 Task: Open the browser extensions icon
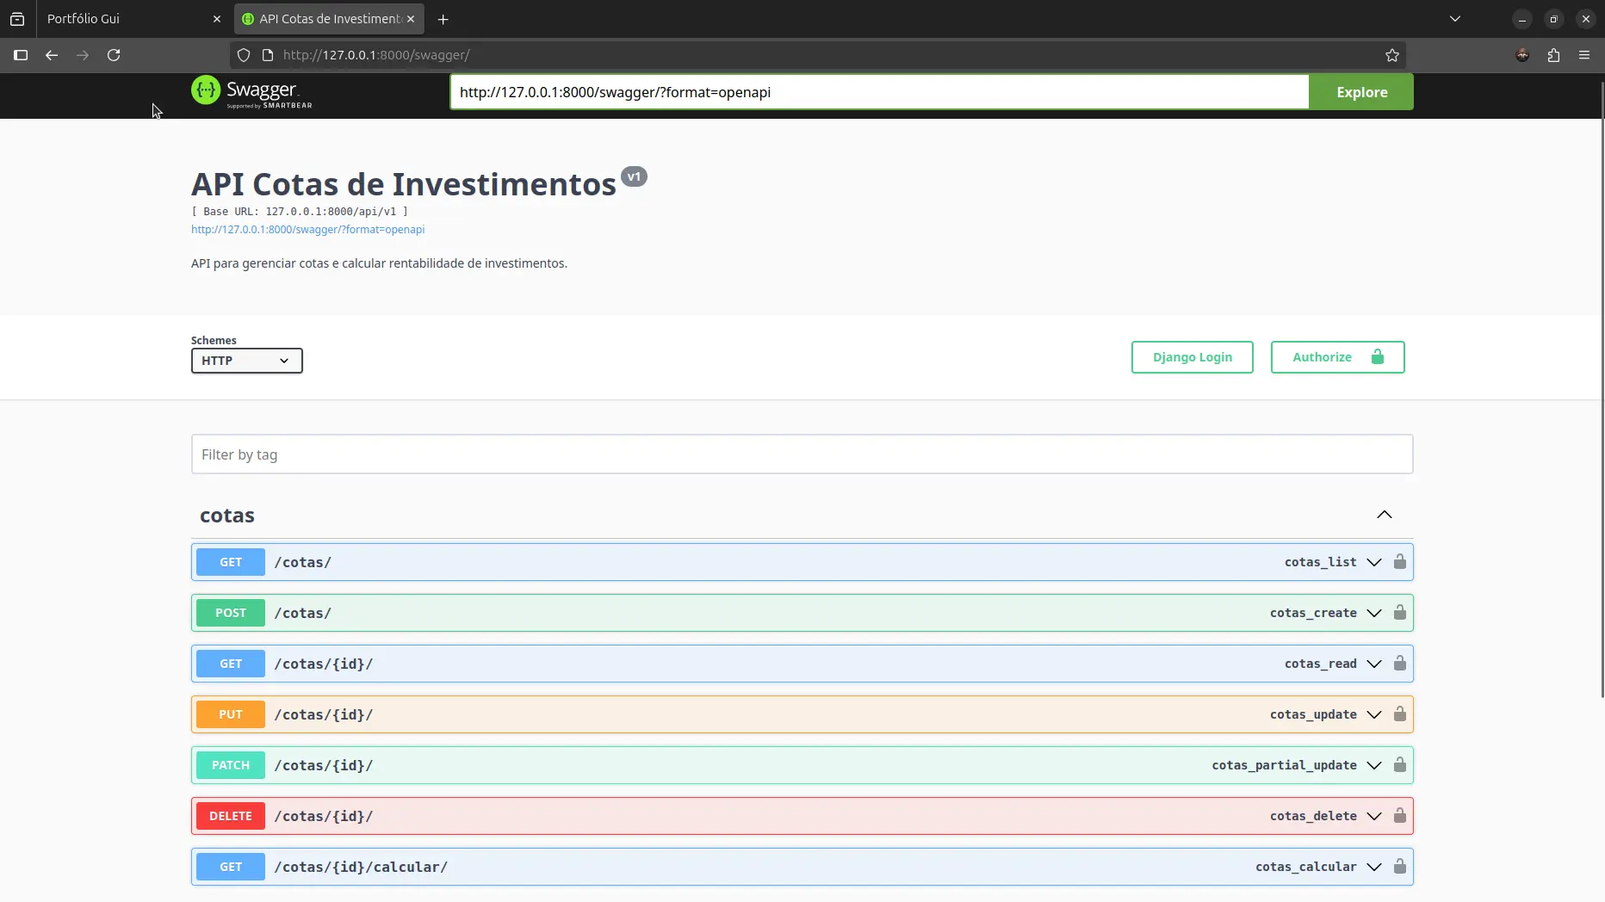click(x=1553, y=55)
